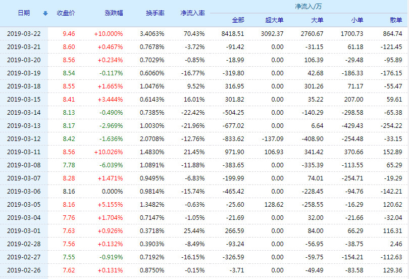
Task: Click date cell 2019-03-07
Action: [24, 178]
